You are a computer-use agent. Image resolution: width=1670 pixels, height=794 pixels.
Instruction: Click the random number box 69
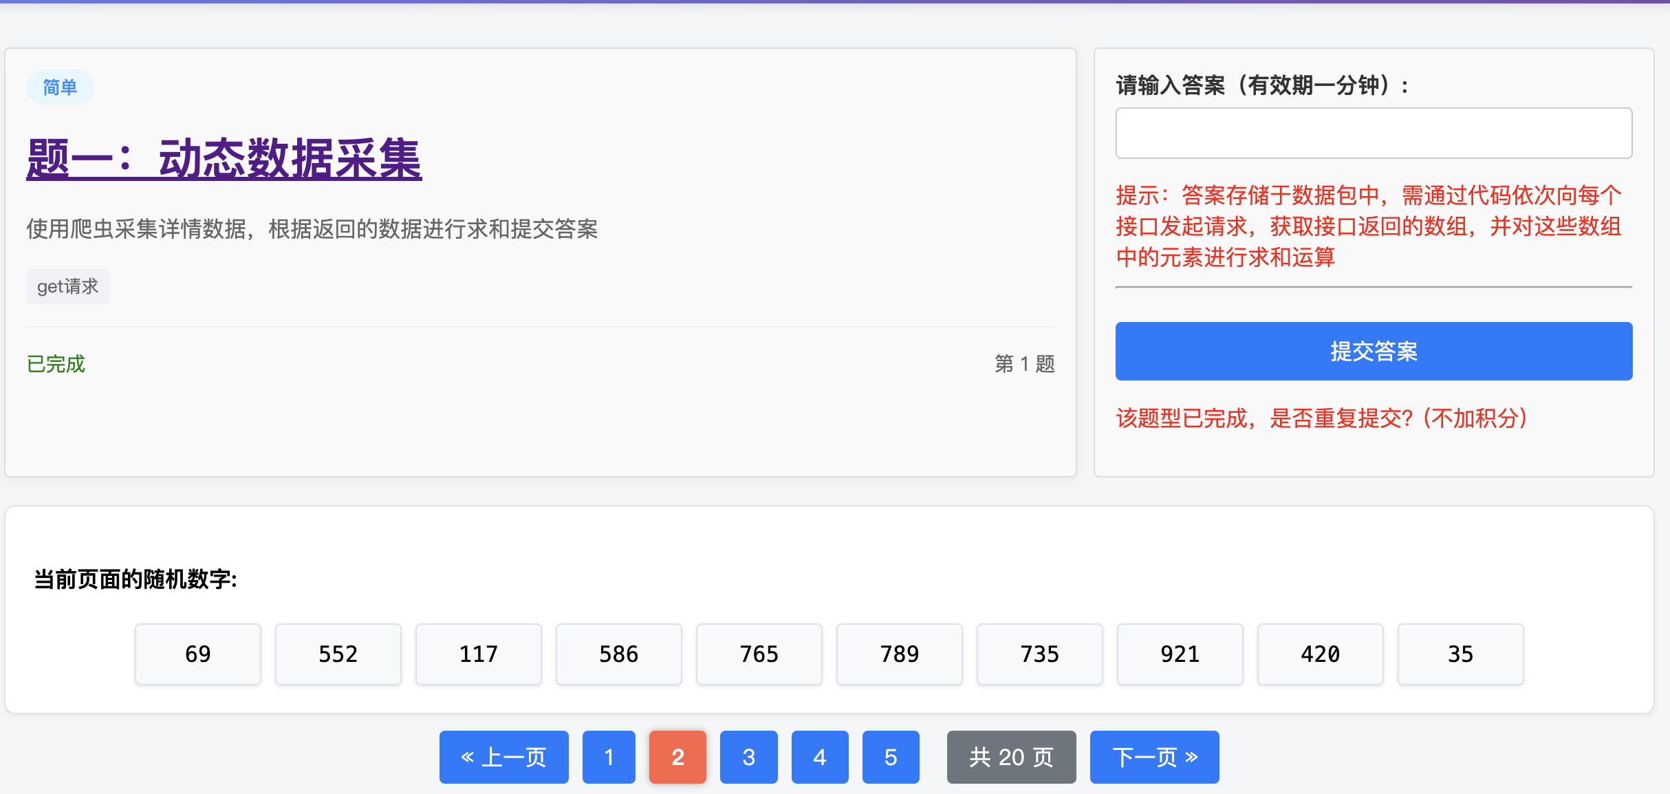(198, 654)
